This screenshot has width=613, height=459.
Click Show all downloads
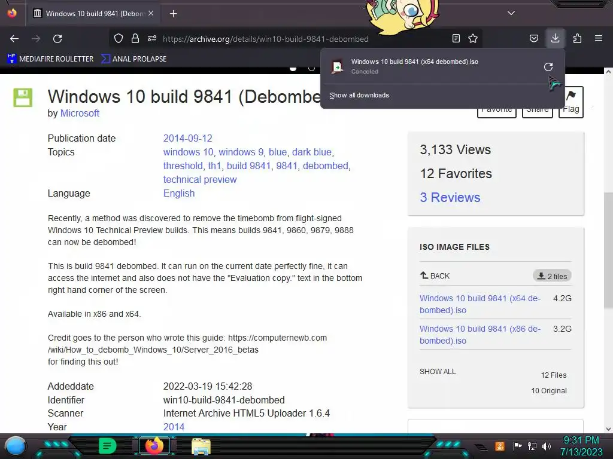[x=359, y=95]
